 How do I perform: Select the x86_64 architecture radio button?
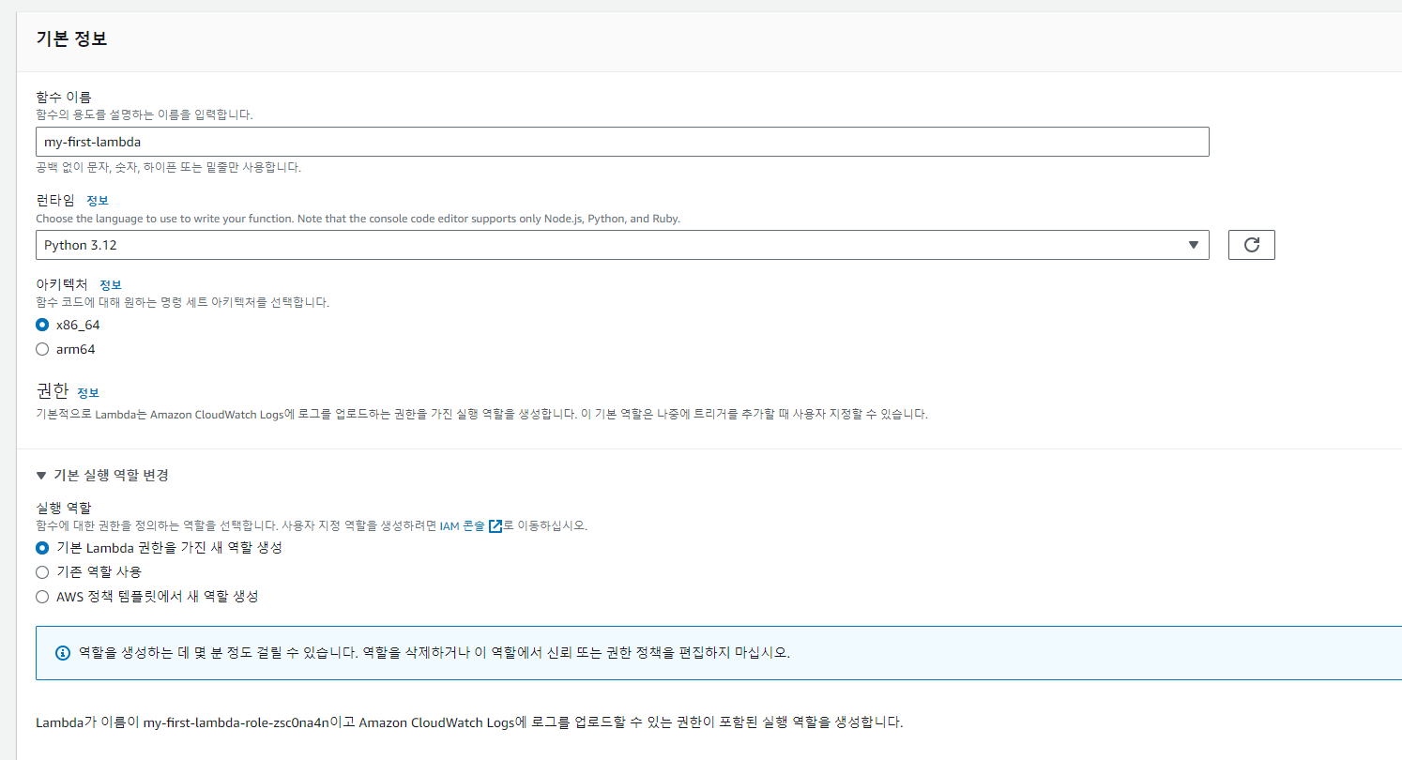click(x=42, y=325)
